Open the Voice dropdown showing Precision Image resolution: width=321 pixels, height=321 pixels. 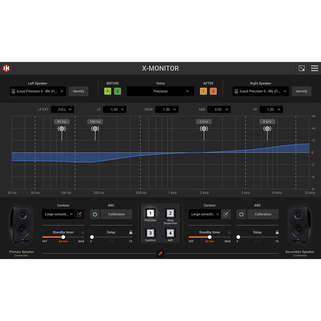(160, 91)
